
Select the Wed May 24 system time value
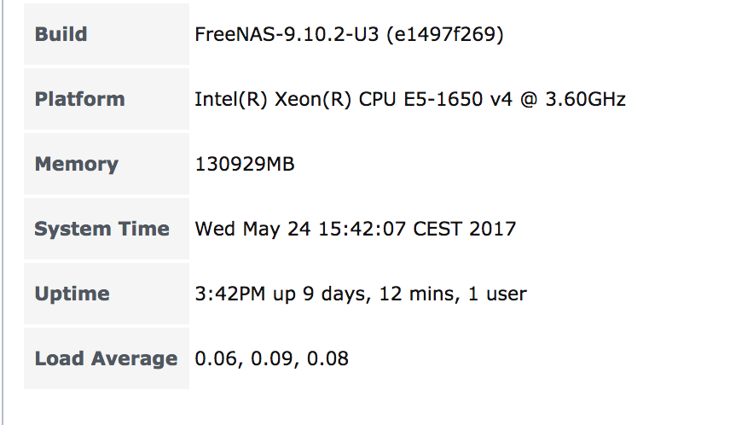click(356, 229)
